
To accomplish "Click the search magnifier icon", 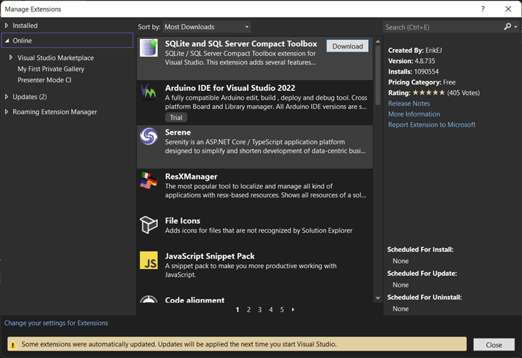I will tap(507, 27).
